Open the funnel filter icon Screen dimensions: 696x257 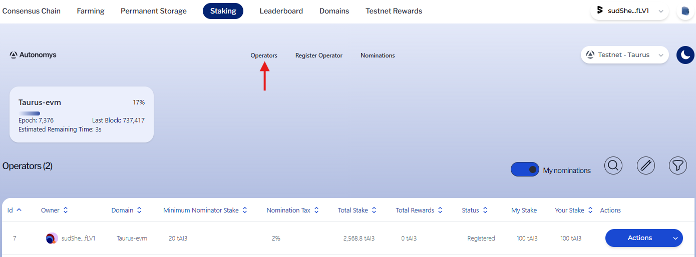pyautogui.click(x=678, y=165)
